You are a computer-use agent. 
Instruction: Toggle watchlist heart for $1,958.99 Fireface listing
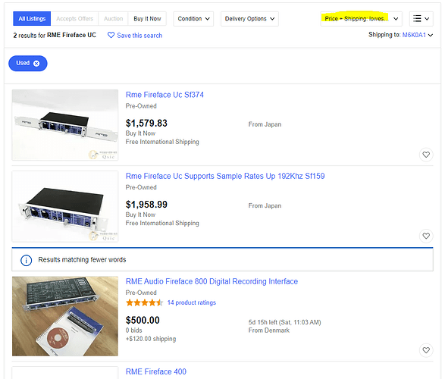[426, 236]
